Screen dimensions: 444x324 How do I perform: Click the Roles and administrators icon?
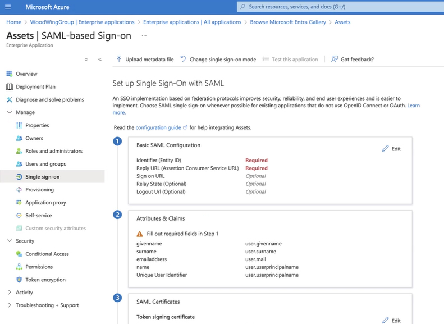coord(19,151)
